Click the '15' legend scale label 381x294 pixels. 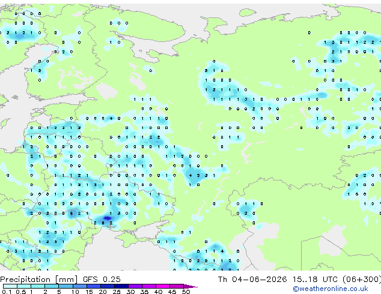(x=89, y=292)
